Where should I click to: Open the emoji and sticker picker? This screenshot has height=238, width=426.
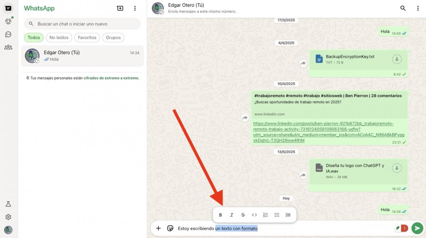pyautogui.click(x=170, y=228)
